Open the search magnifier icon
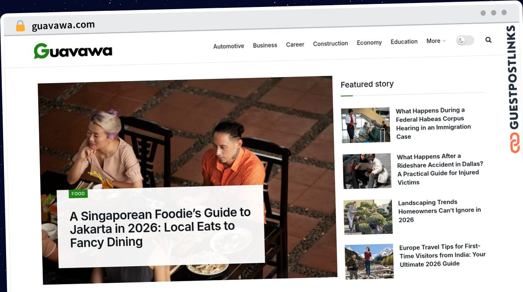Viewport: 523px width, 292px height. pyautogui.click(x=488, y=40)
